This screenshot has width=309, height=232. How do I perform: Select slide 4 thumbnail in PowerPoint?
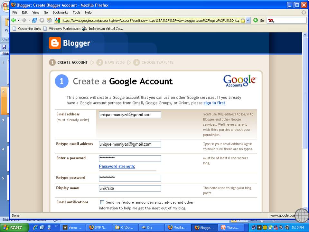(x=8, y=159)
